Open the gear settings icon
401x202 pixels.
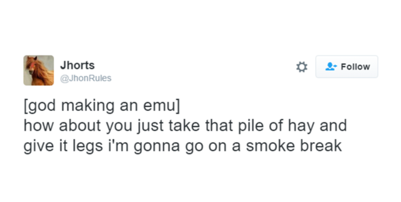click(302, 67)
